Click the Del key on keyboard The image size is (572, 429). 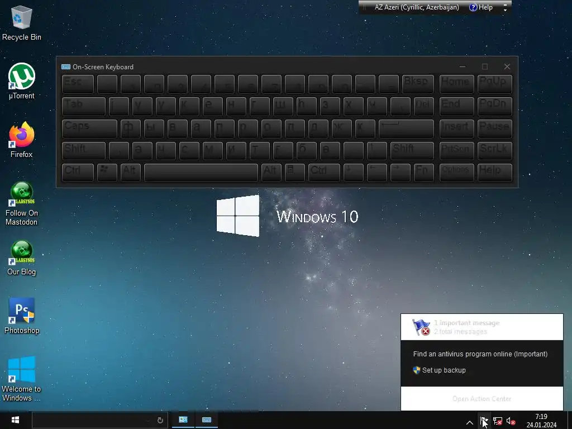(423, 106)
